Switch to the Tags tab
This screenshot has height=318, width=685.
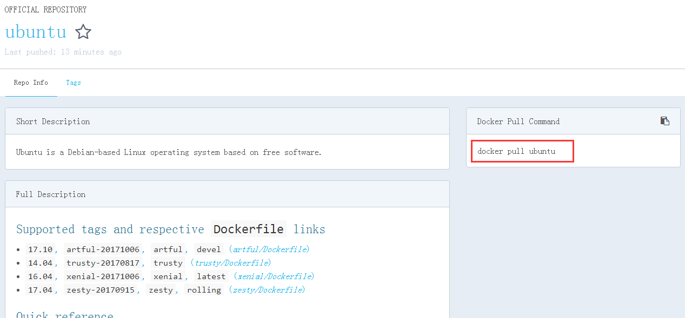click(x=73, y=82)
